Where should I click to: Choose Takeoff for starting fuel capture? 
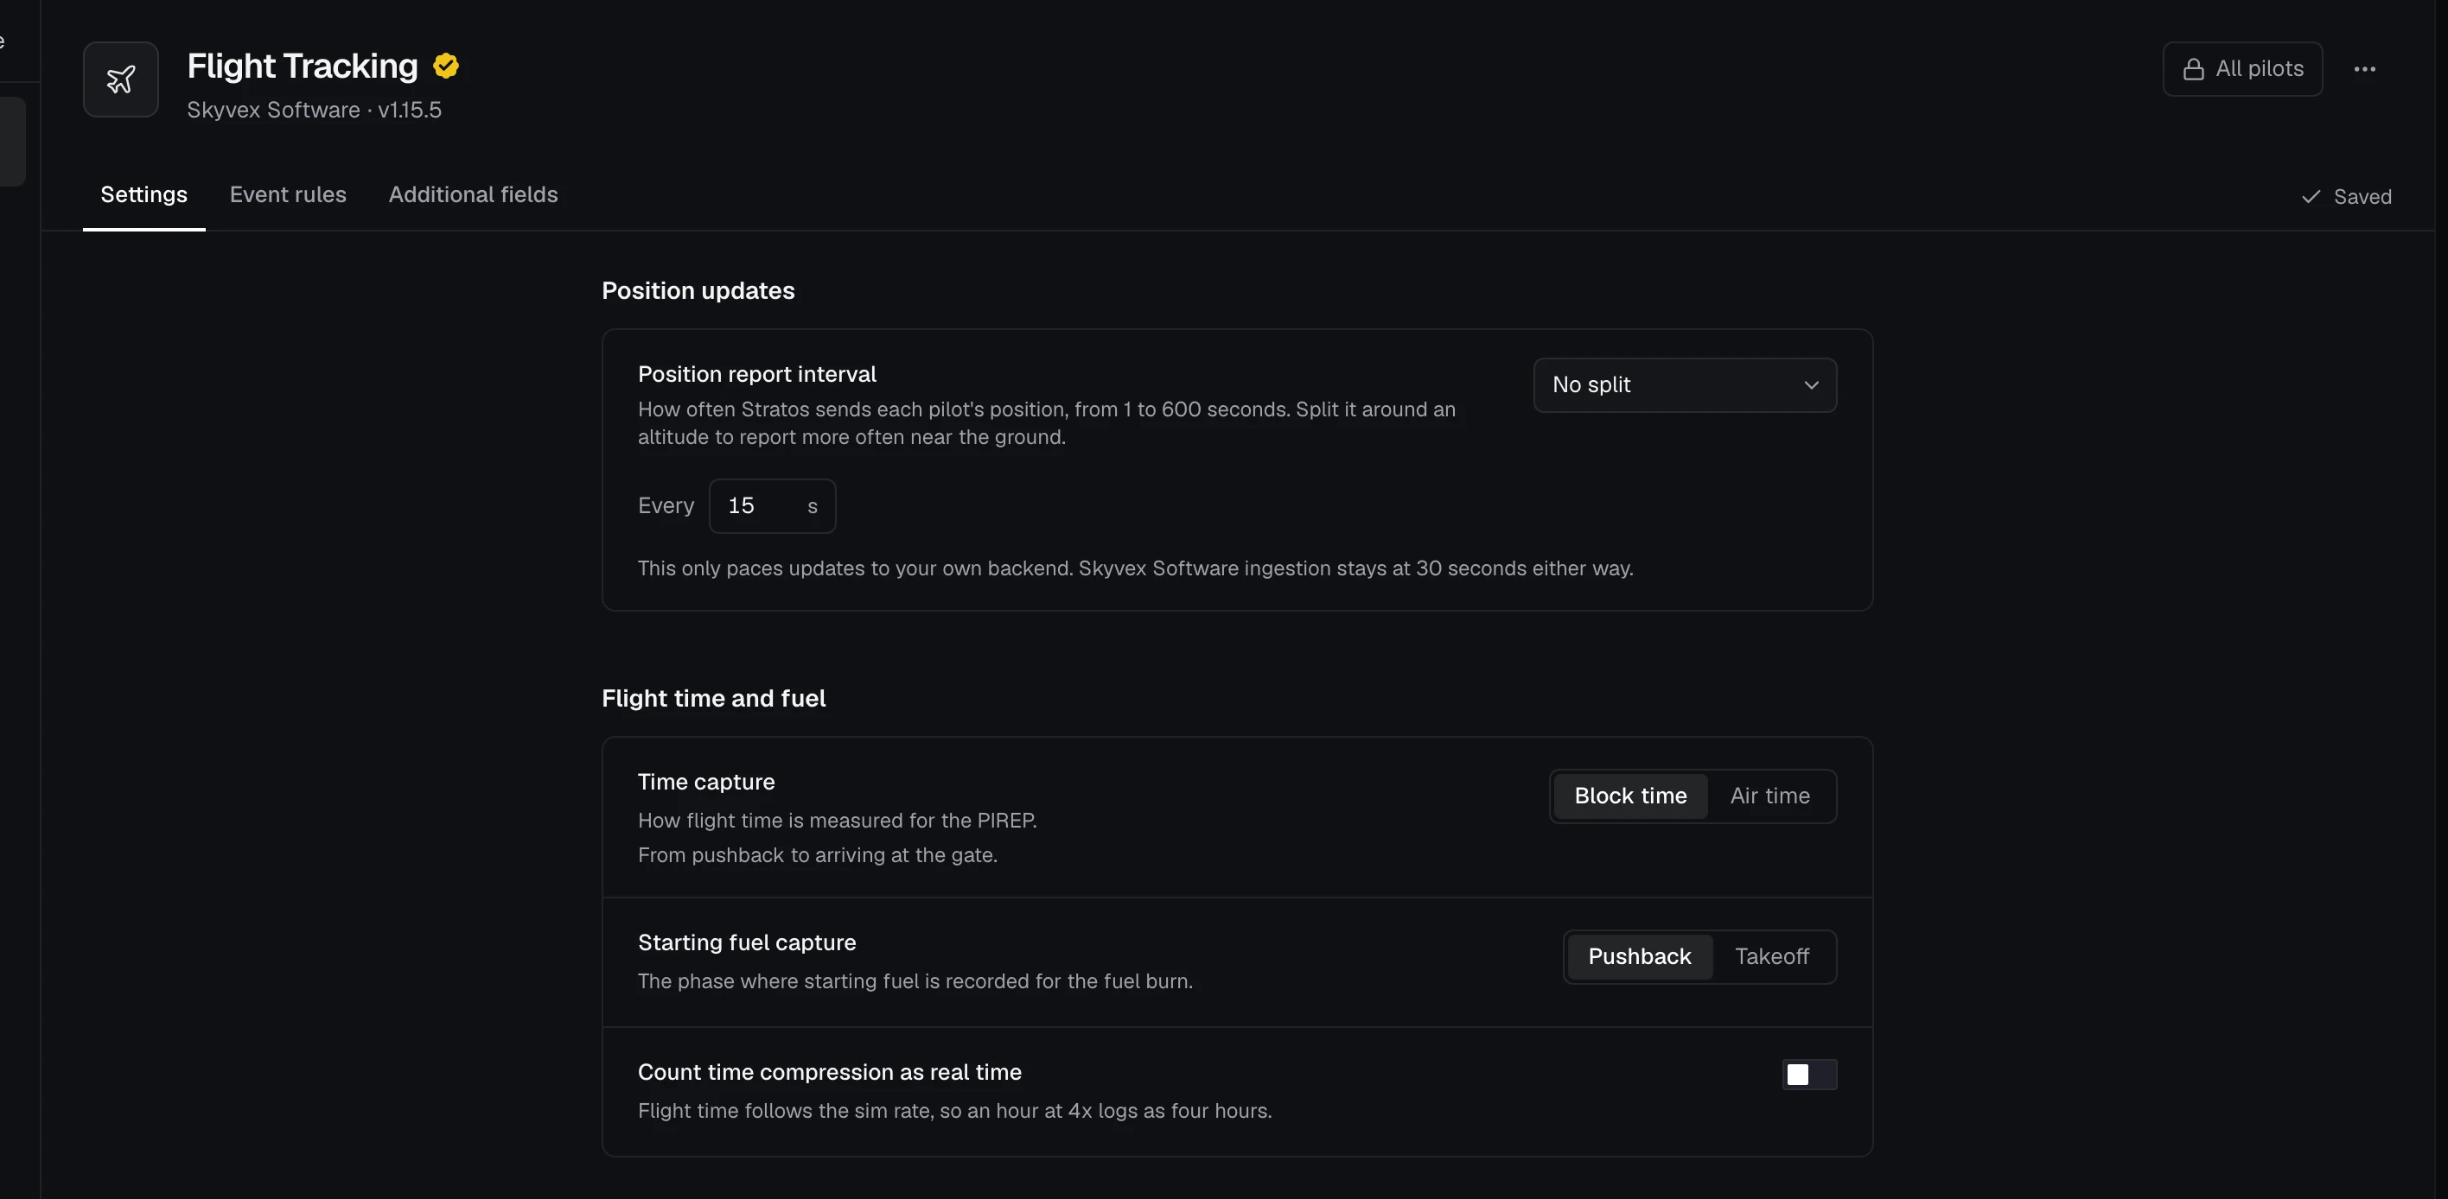tap(1771, 956)
